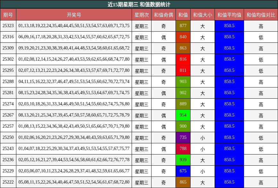The height and width of the screenshot is (188, 278).
Task: Click the red 816 sum value cell
Action: [x=184, y=59]
